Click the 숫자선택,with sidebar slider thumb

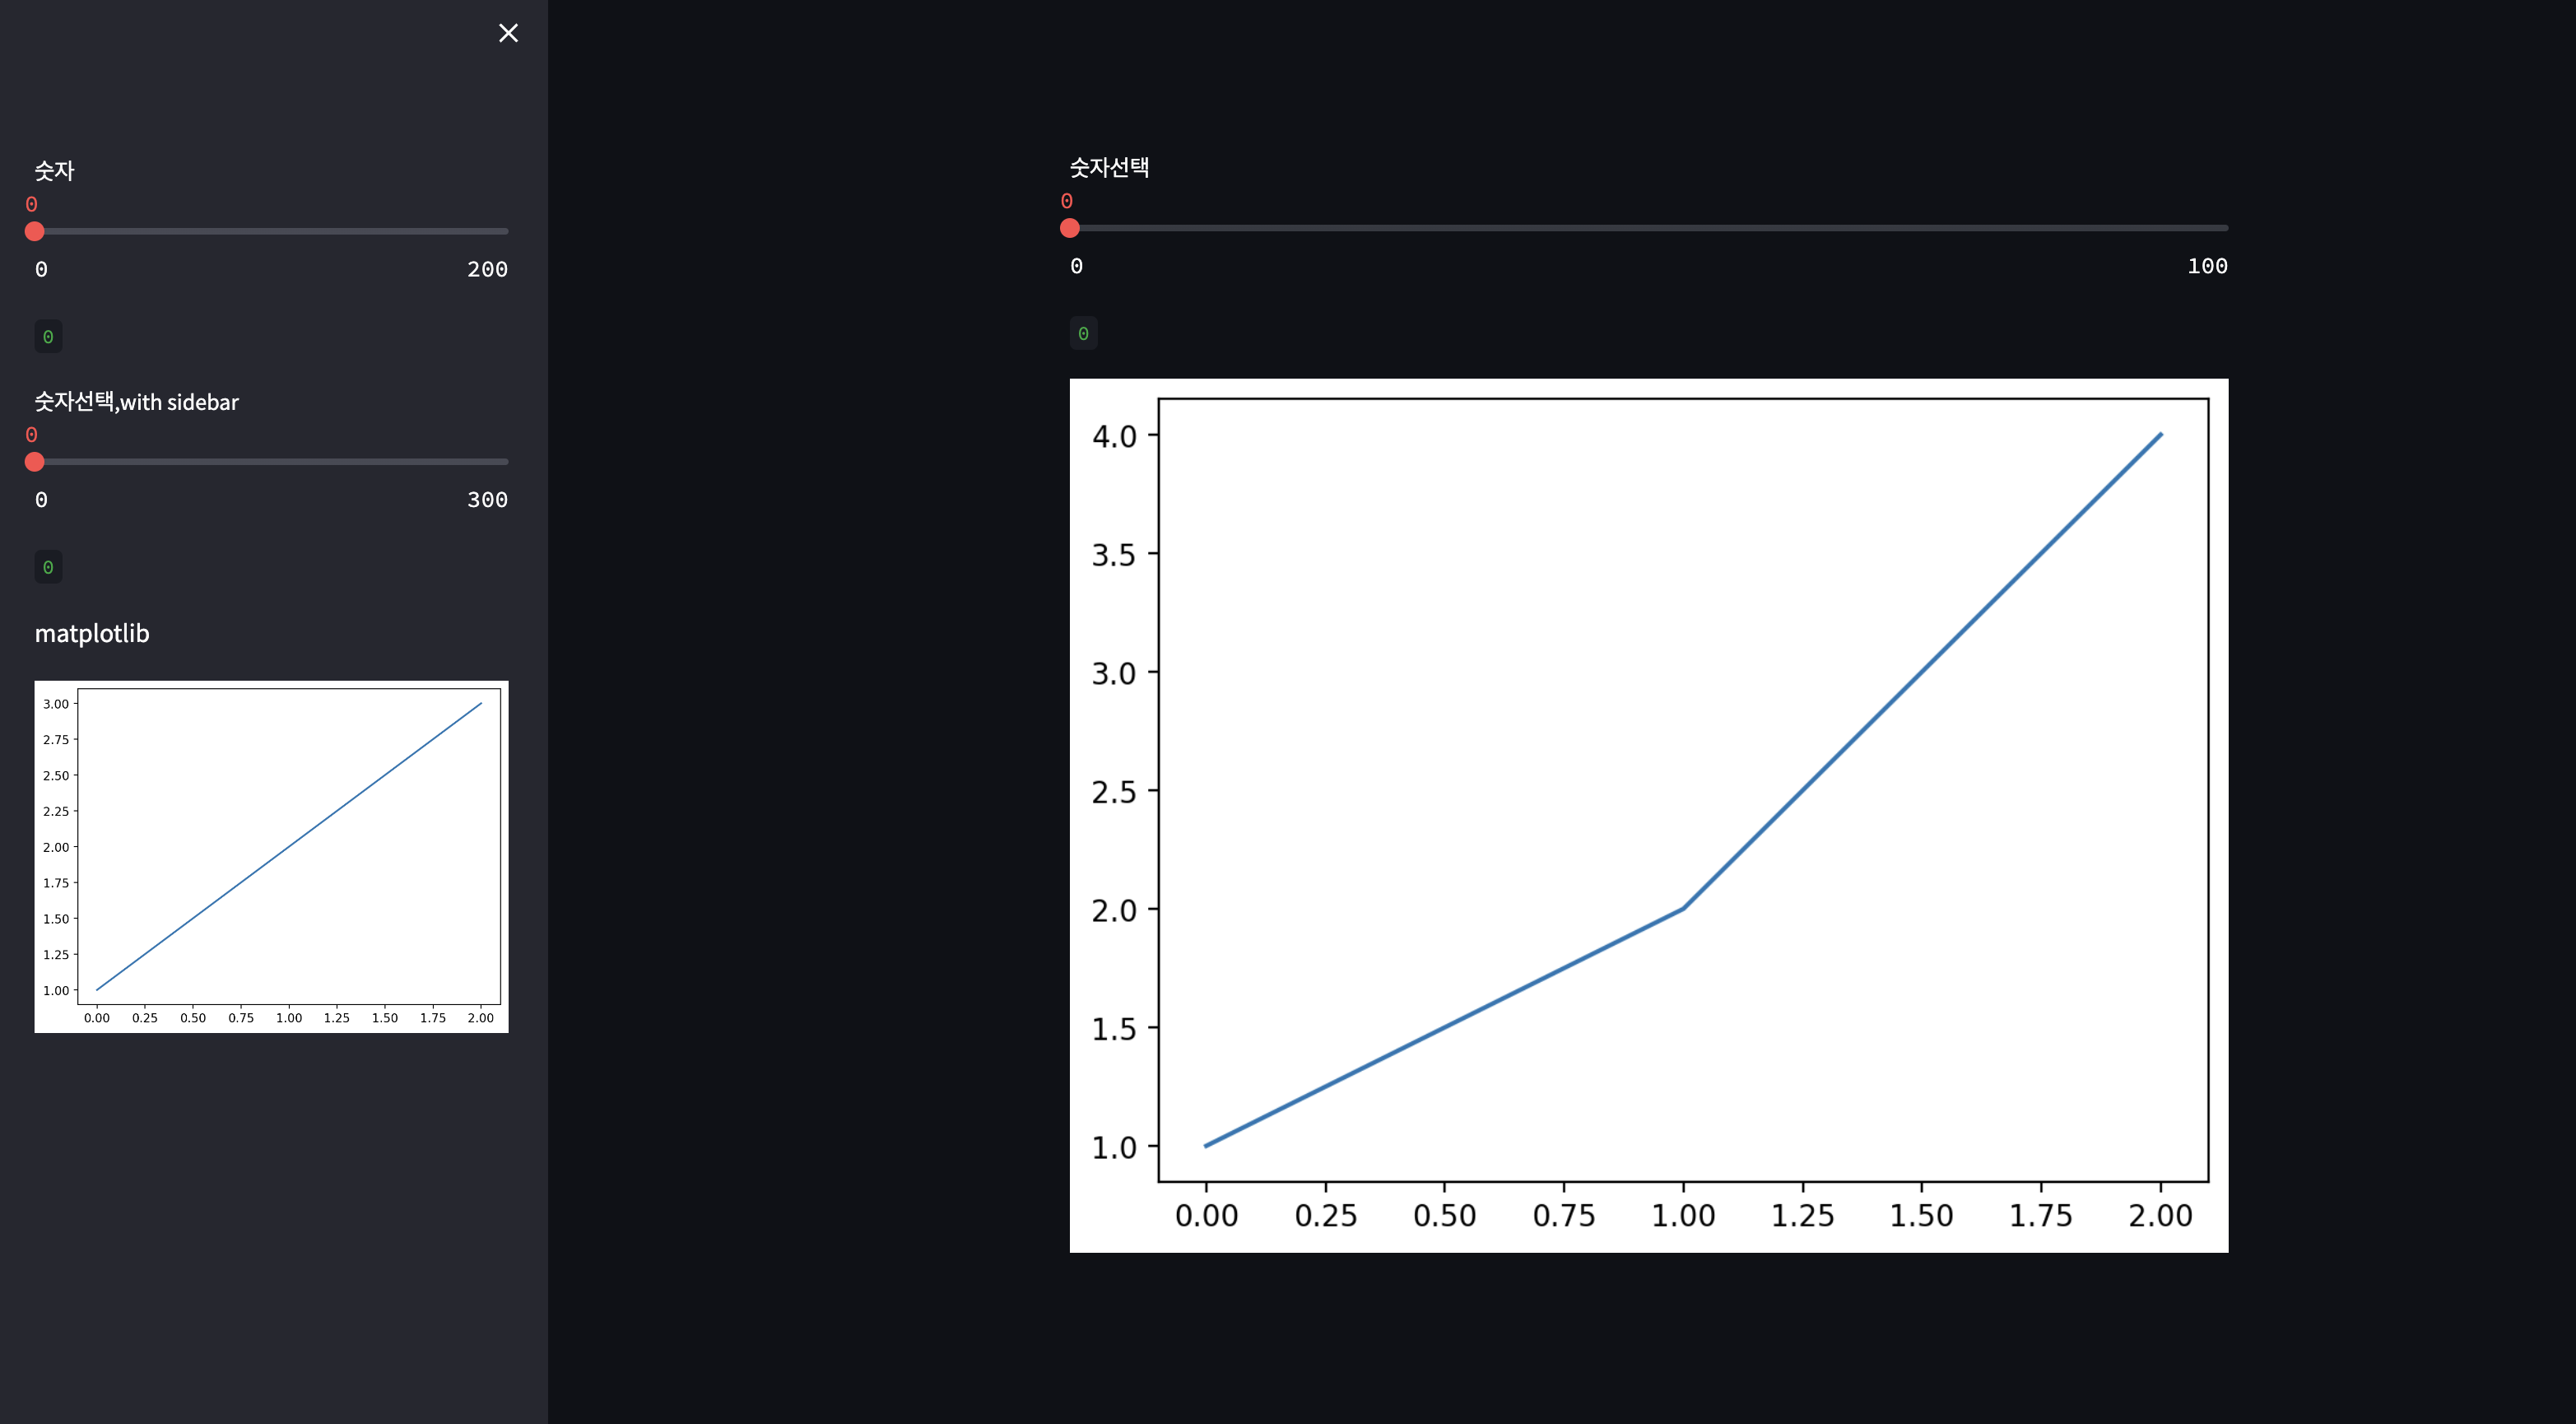pyautogui.click(x=35, y=462)
